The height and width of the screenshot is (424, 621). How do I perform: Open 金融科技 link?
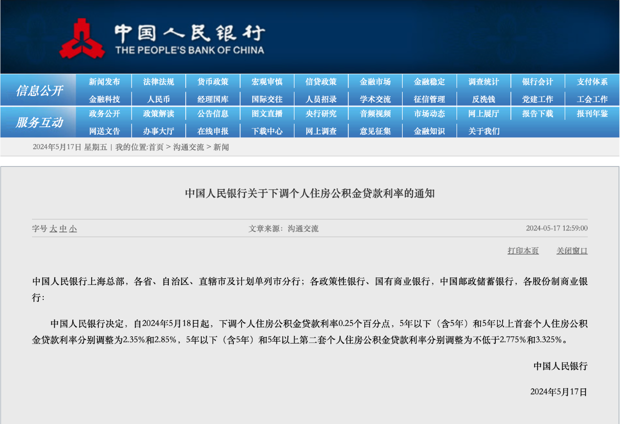click(x=104, y=99)
